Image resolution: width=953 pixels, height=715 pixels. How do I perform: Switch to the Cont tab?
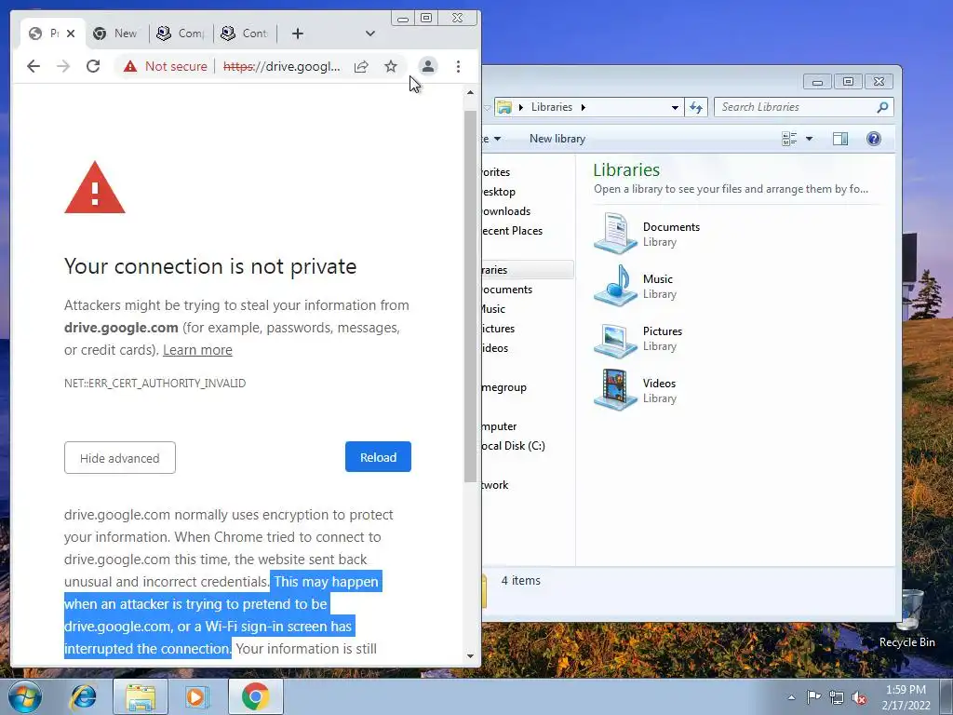(245, 34)
